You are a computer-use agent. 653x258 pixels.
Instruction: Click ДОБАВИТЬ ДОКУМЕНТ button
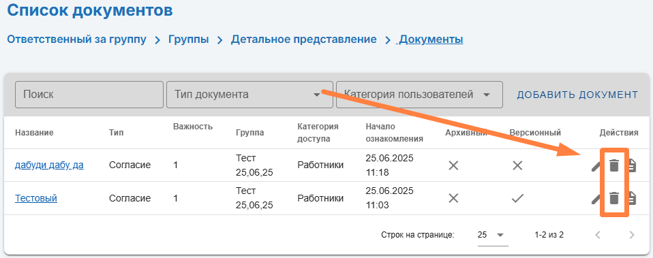tap(577, 95)
